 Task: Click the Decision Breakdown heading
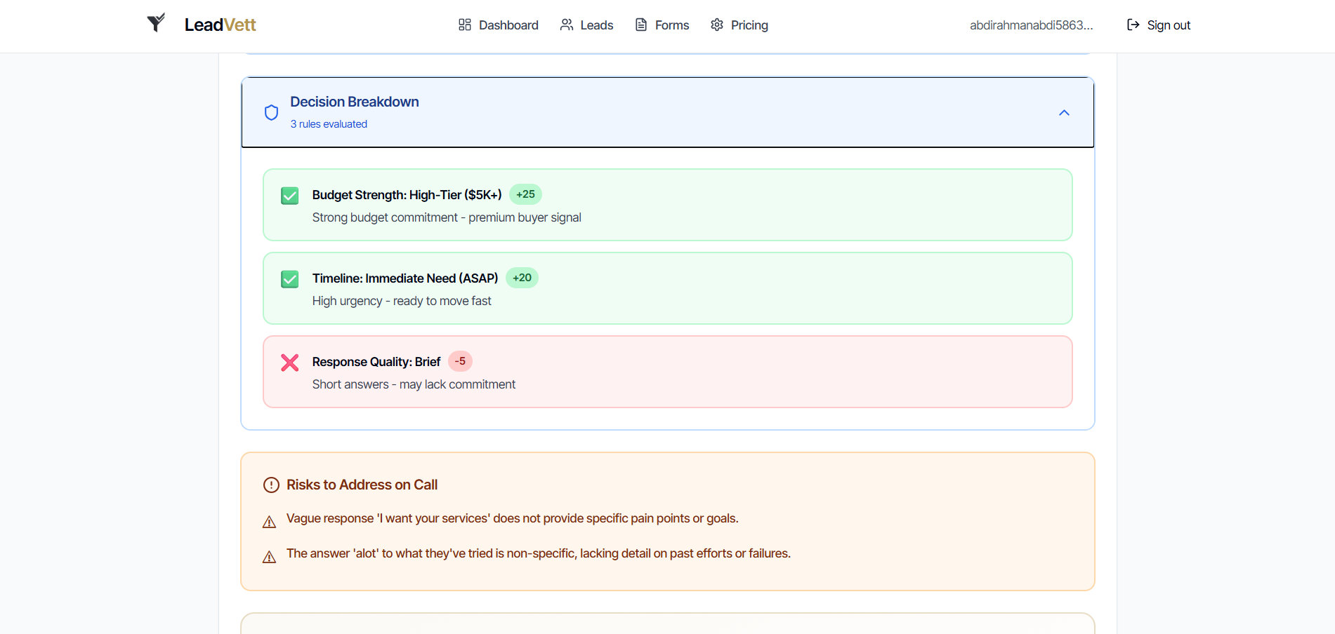pos(355,102)
